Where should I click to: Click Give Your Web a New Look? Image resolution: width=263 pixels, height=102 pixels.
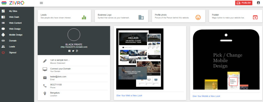(129, 95)
